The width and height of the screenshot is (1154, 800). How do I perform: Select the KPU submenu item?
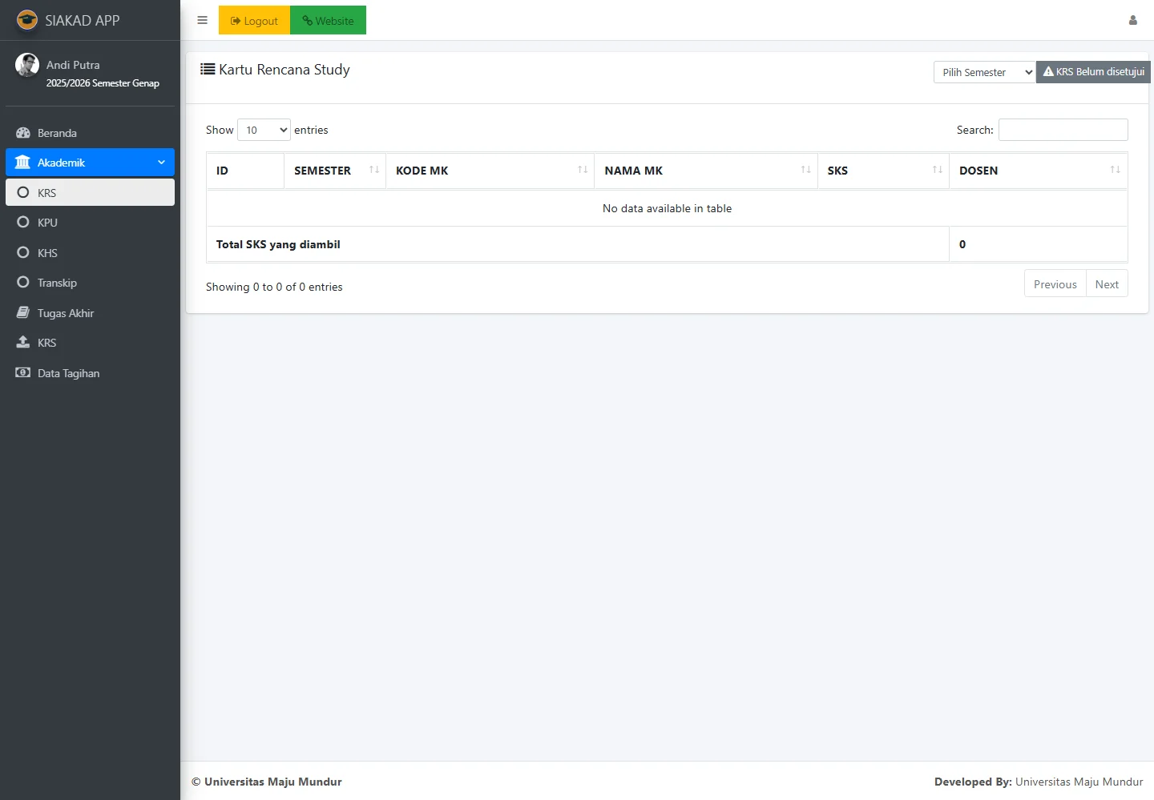point(47,223)
